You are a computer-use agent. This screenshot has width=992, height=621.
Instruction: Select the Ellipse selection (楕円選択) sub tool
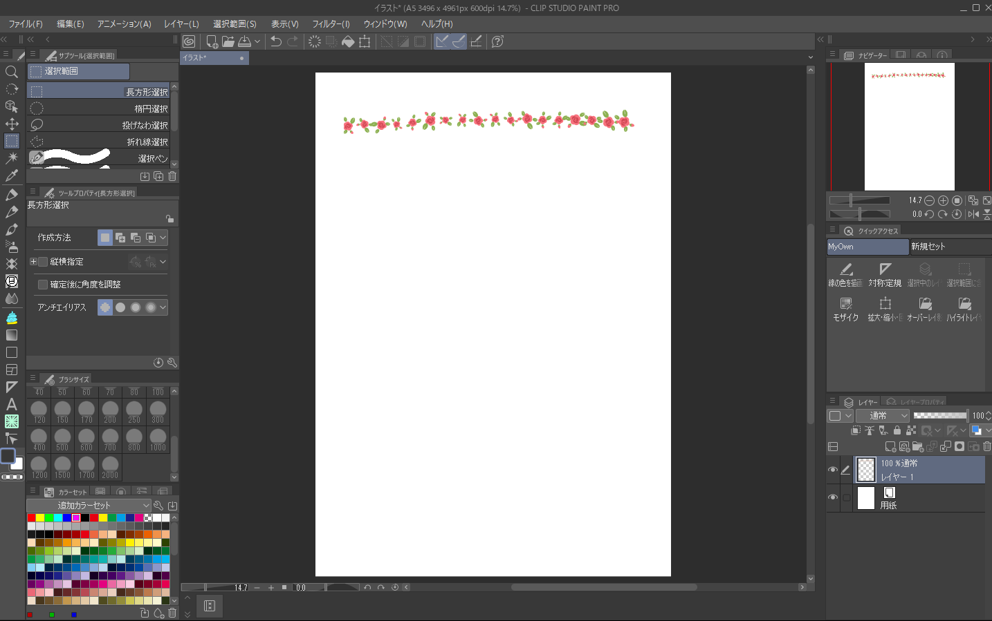click(100, 108)
